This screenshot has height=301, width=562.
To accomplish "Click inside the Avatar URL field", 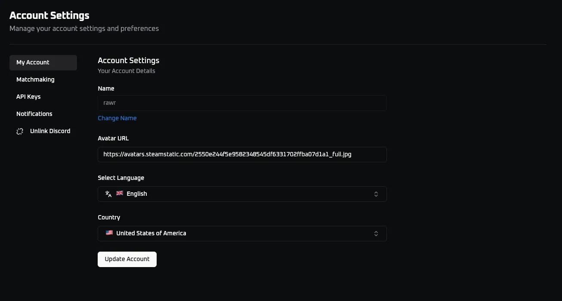I will pyautogui.click(x=242, y=154).
